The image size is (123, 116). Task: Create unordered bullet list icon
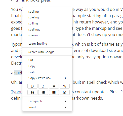pyautogui.click(x=54, y=92)
